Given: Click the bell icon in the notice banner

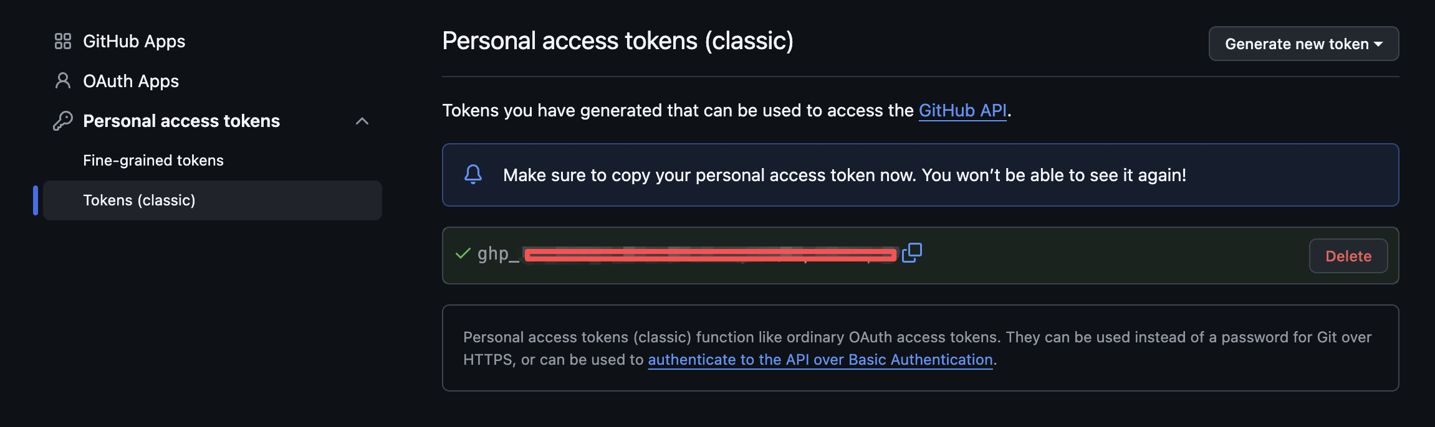Looking at the screenshot, I should [473, 174].
